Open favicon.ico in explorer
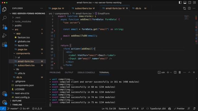 [27, 37]
